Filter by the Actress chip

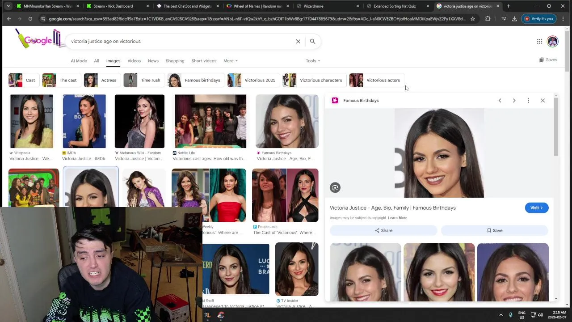click(102, 80)
